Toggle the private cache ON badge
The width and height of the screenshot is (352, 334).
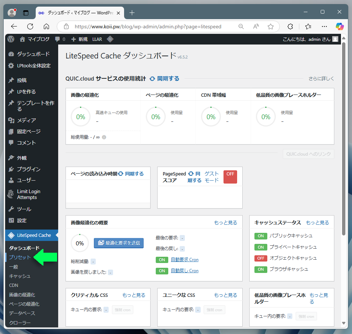point(261,247)
